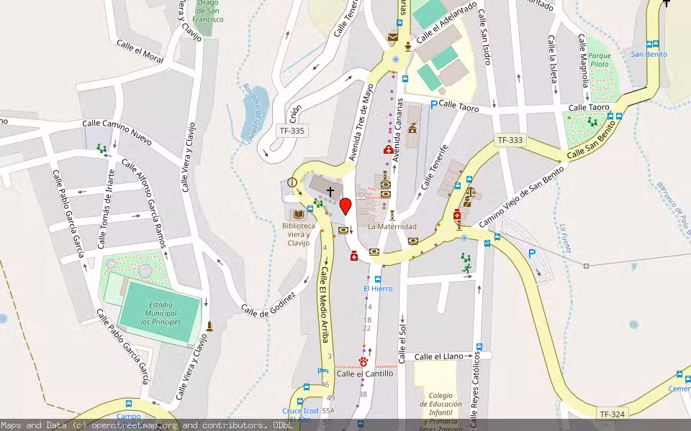
Task: Click the pharmacy cross icon below La Maternidad
Action: (x=354, y=256)
